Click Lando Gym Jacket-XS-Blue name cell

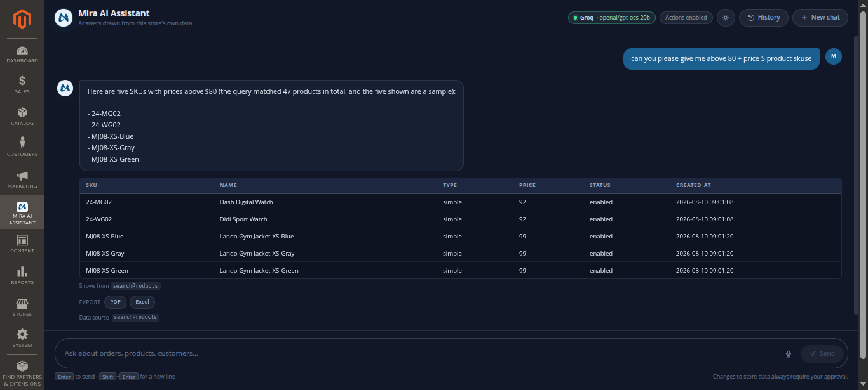[257, 237]
